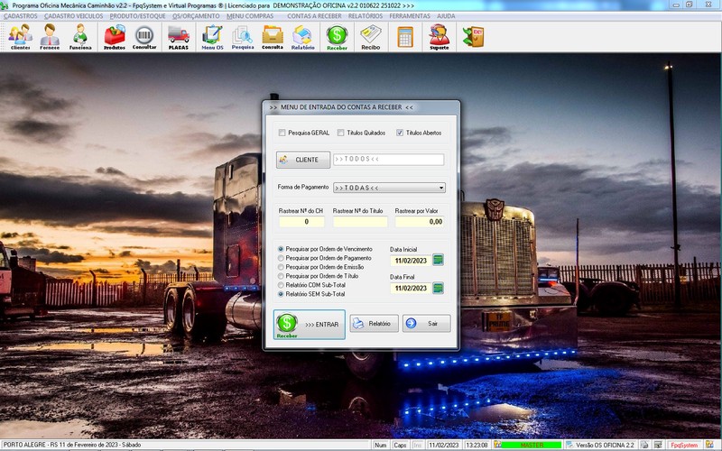Click the 11/02/2023 status bar date

[443, 445]
